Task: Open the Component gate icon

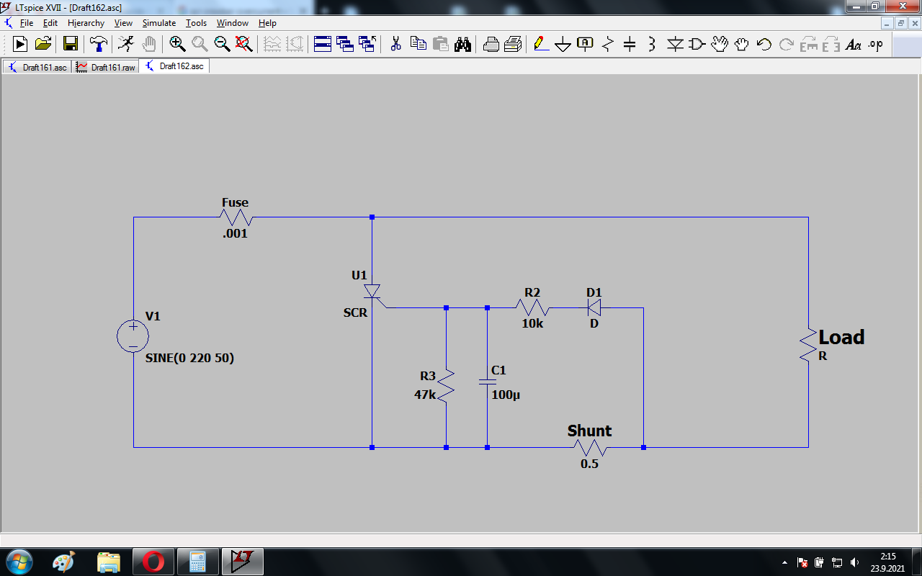Action: [x=697, y=44]
